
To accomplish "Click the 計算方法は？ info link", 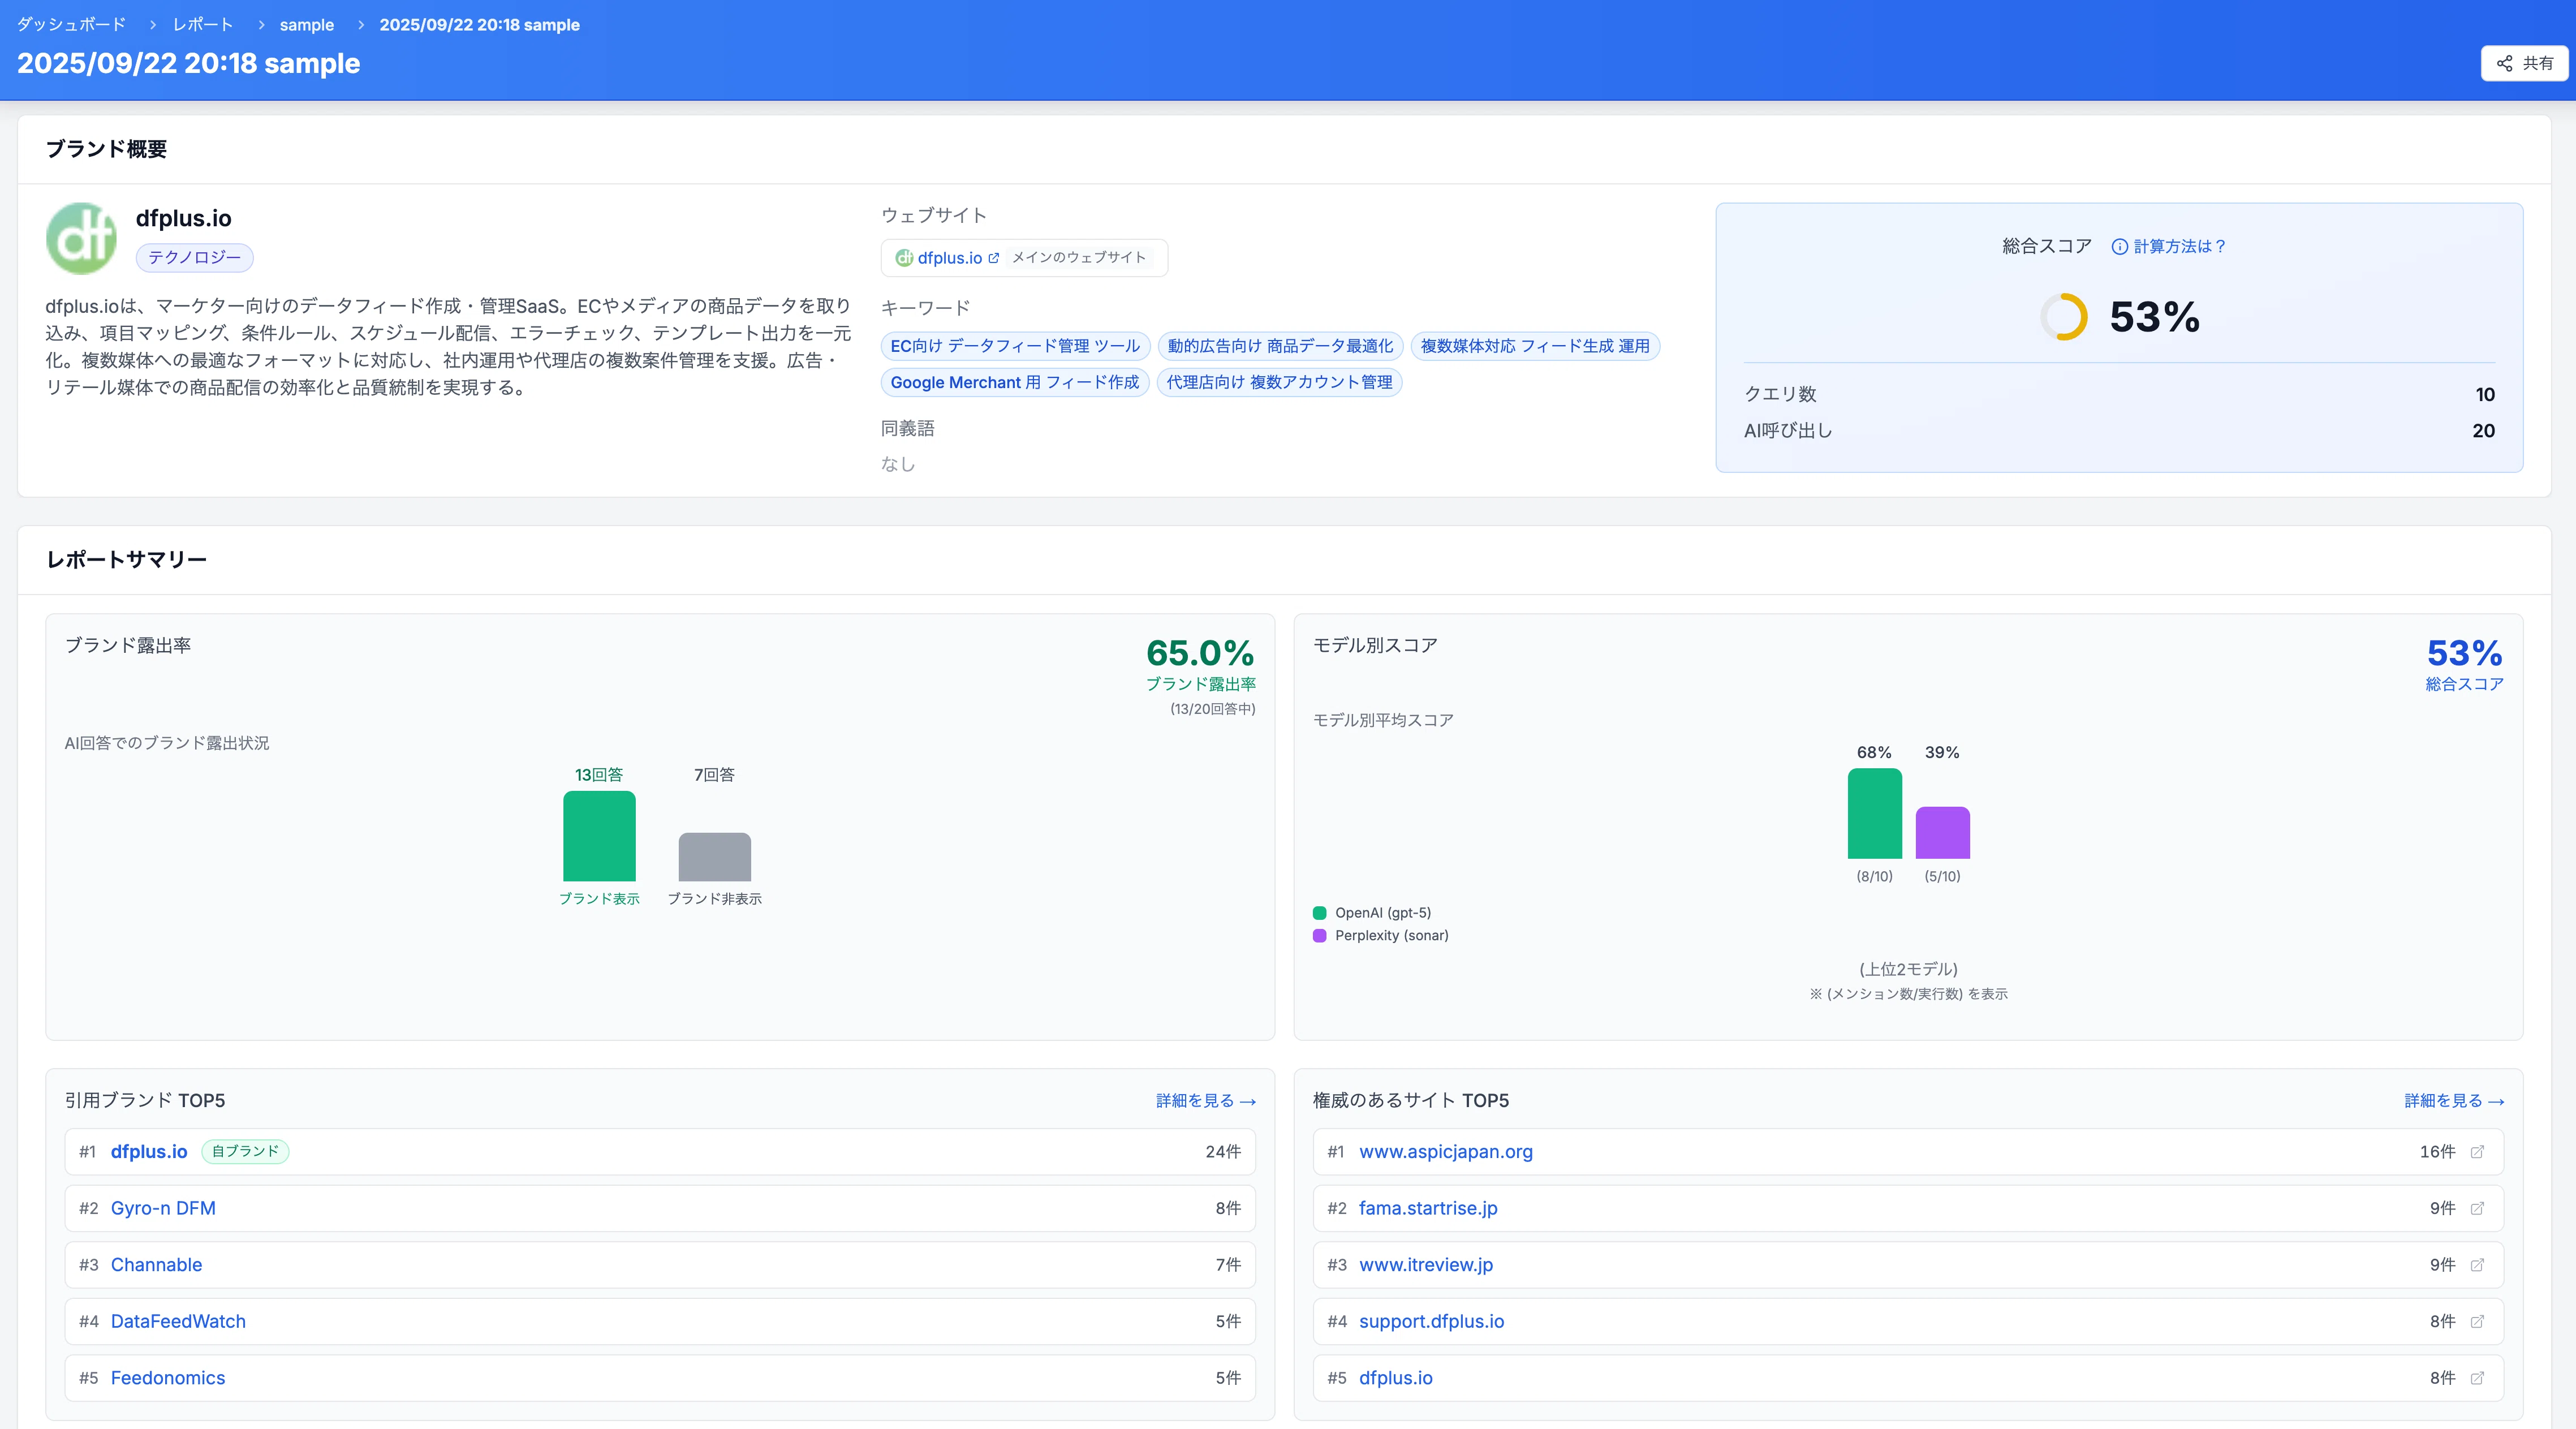I will (2179, 246).
